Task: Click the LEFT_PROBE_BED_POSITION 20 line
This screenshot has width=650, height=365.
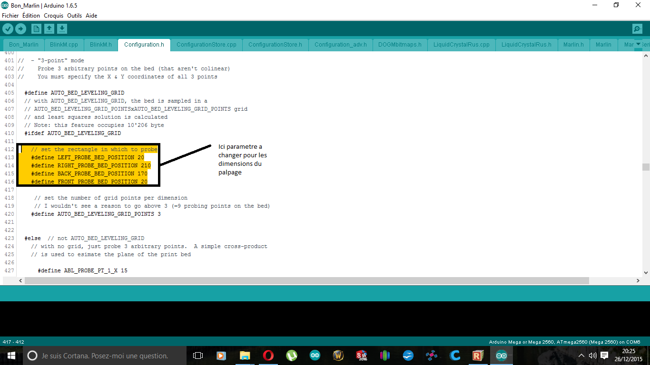Action: (x=88, y=157)
